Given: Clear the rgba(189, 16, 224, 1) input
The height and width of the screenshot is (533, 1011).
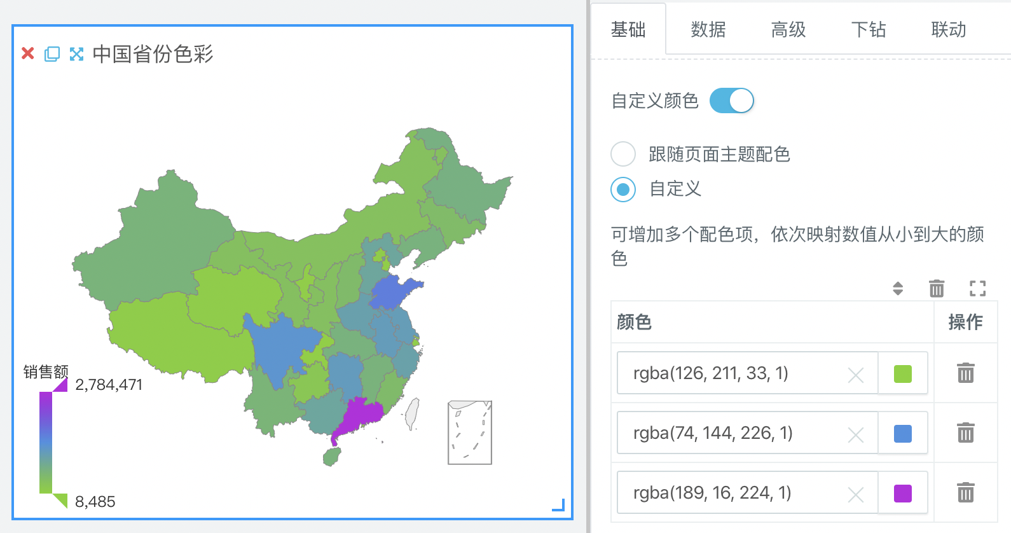Looking at the screenshot, I should pos(856,495).
